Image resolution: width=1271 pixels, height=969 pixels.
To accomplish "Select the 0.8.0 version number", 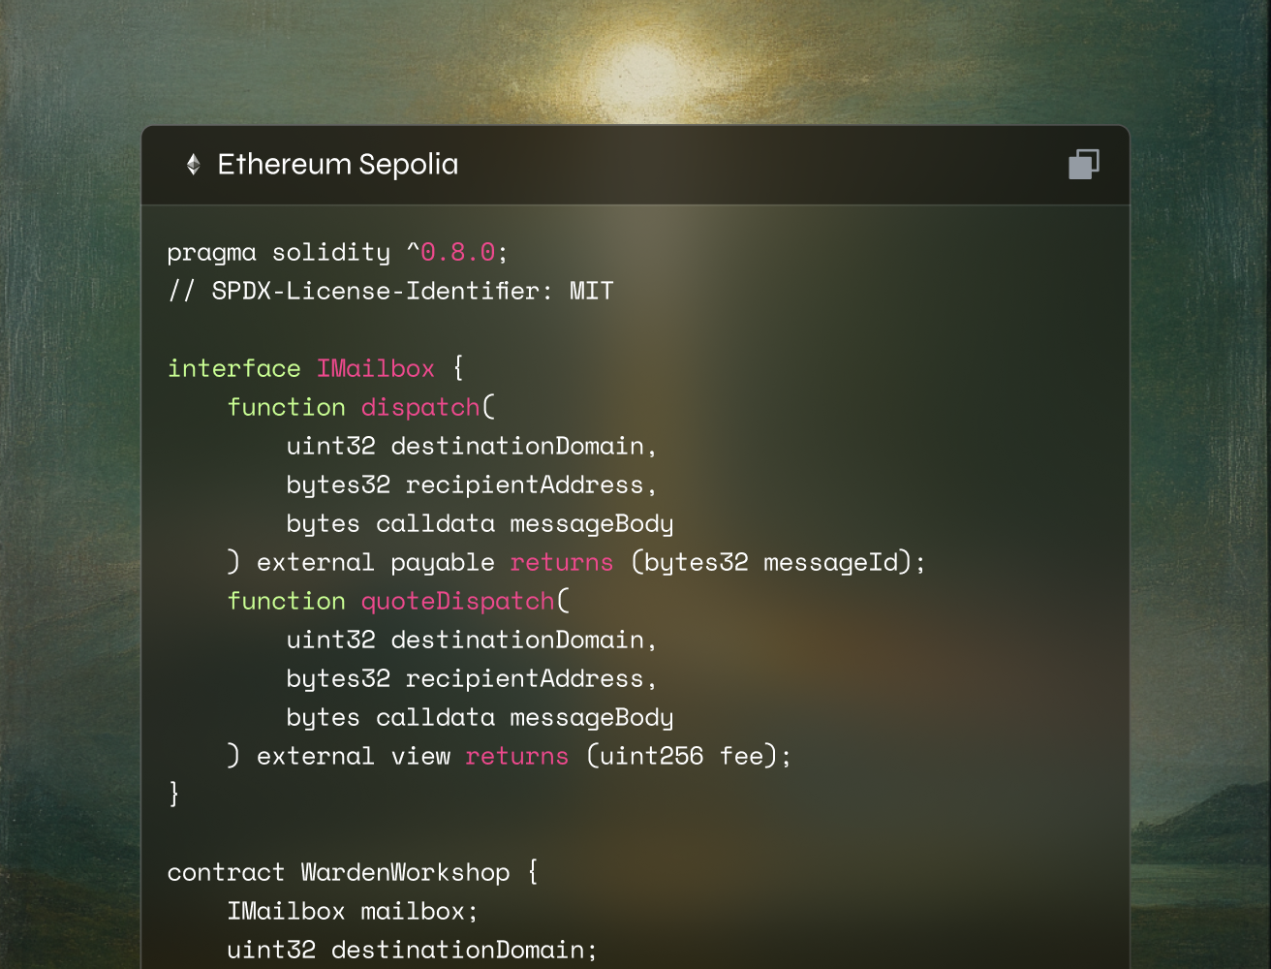I will click(x=457, y=252).
